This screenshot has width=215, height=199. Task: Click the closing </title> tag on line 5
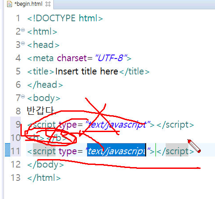click(x=134, y=71)
